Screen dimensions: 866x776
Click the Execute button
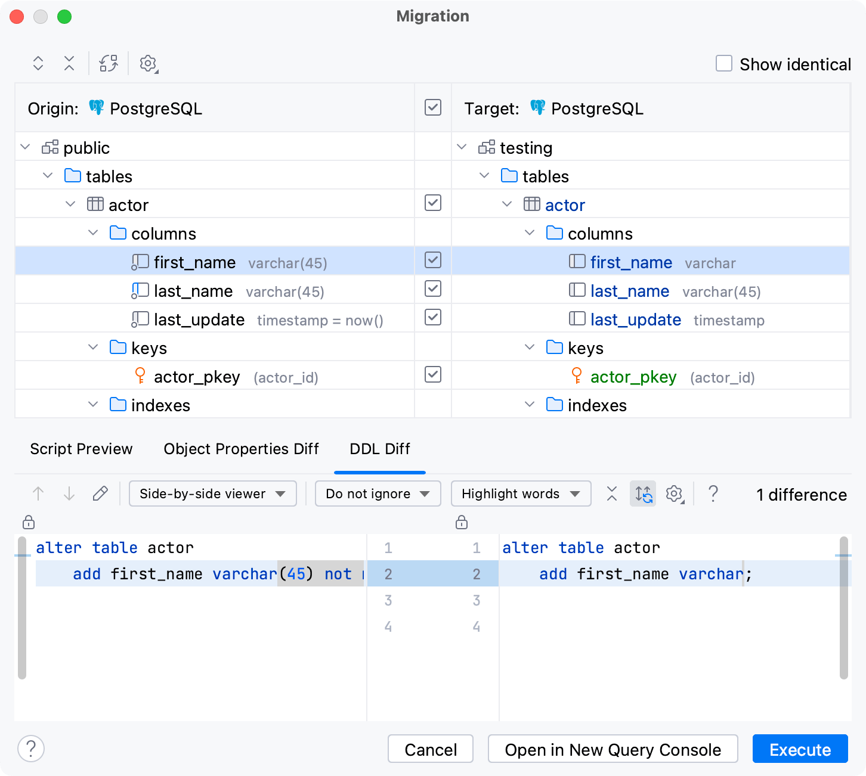pyautogui.click(x=800, y=749)
